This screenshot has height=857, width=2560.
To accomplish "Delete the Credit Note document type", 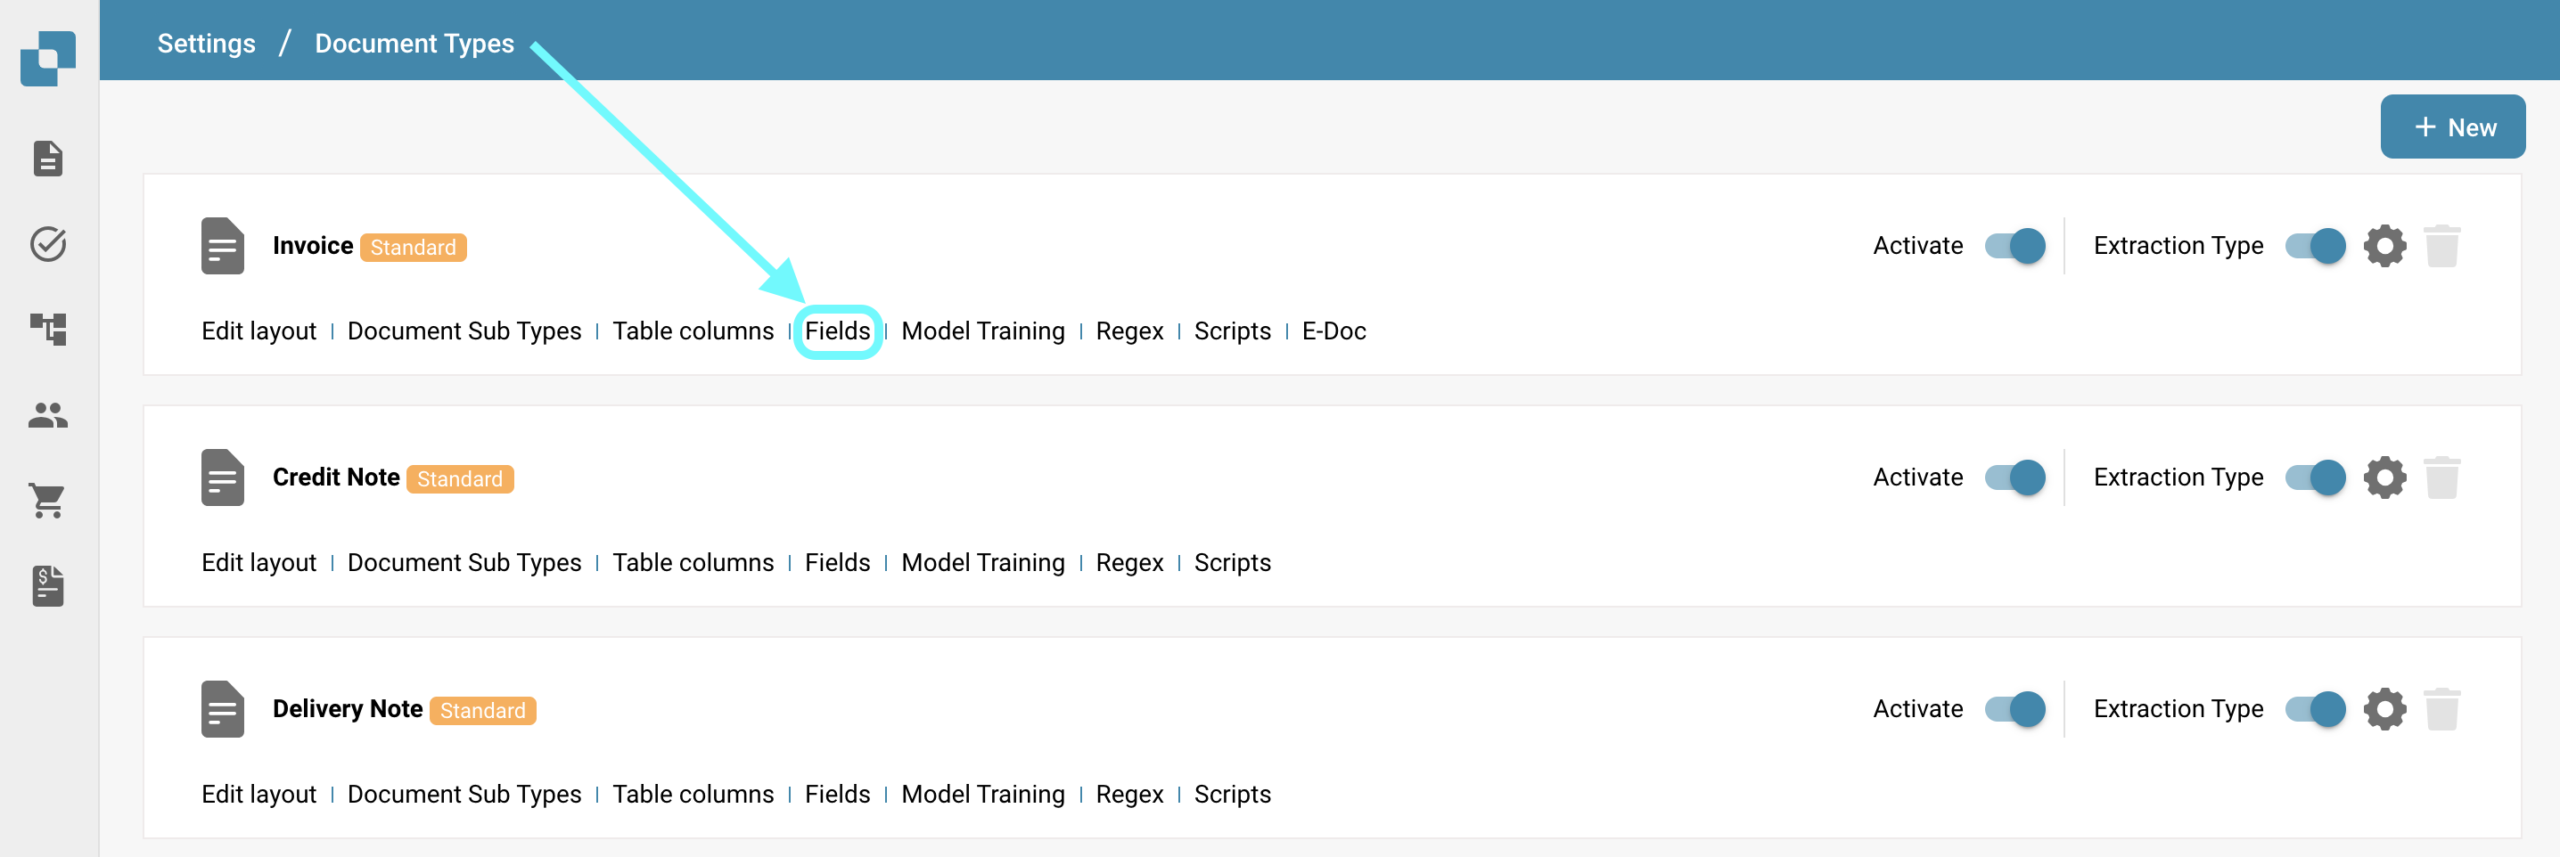I will click(2441, 477).
